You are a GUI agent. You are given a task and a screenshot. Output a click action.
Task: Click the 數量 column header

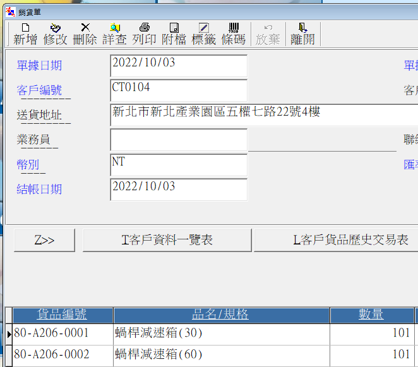point(371,315)
